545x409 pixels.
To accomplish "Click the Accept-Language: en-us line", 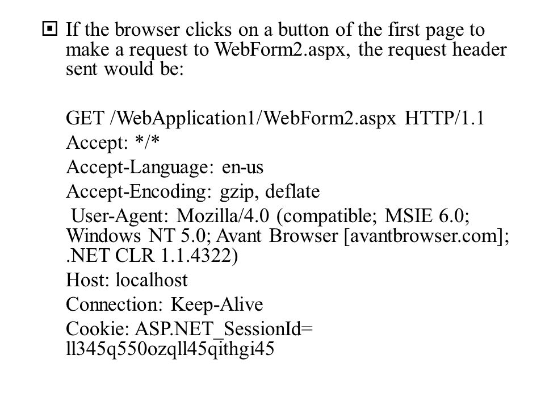I will click(x=165, y=167).
